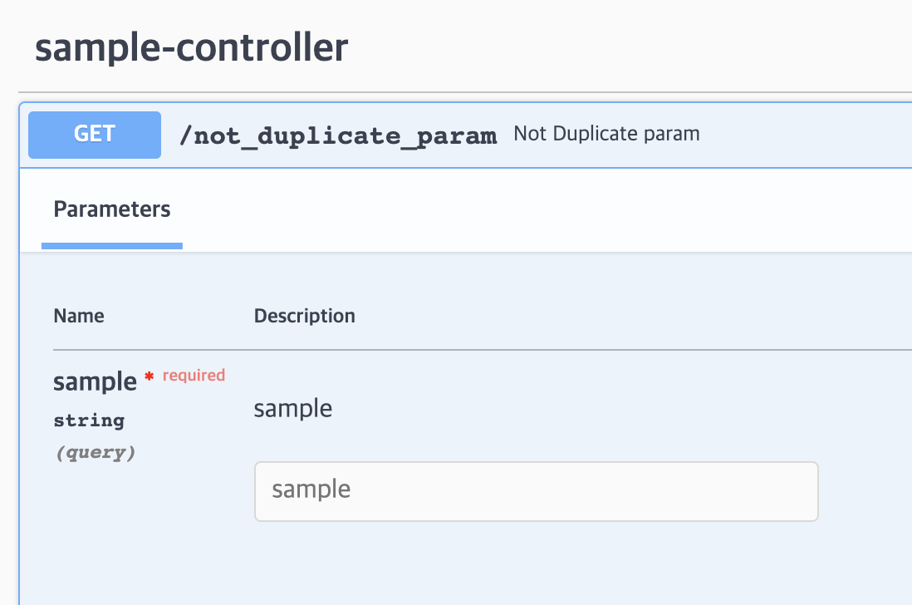
Task: Click the sample parameter name
Action: pyautogui.click(x=95, y=381)
